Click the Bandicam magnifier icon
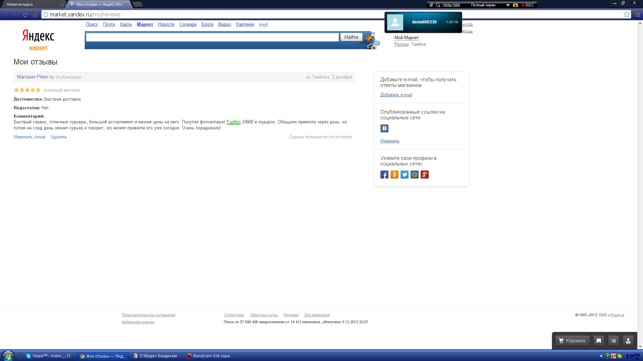The height and width of the screenshot is (361, 643). click(438, 5)
